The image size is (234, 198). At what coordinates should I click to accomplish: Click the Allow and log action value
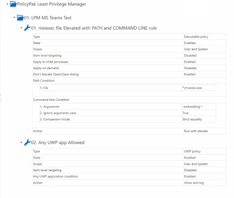[194, 183]
